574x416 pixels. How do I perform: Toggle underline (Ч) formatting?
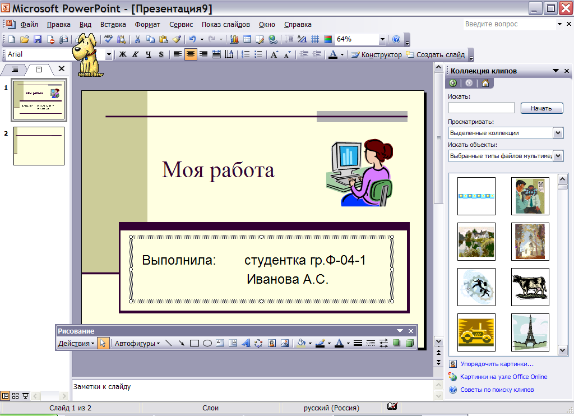(x=148, y=54)
